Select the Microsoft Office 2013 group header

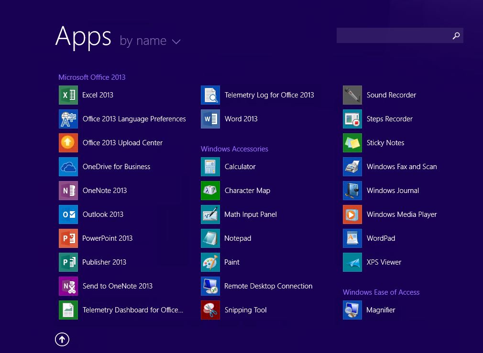[92, 77]
